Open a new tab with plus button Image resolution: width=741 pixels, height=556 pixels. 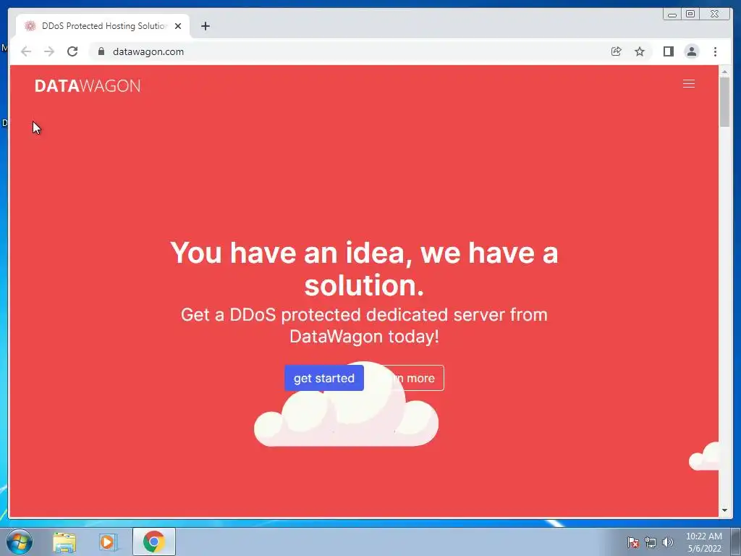click(205, 26)
